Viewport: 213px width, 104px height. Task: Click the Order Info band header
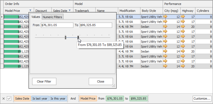point(38,4)
